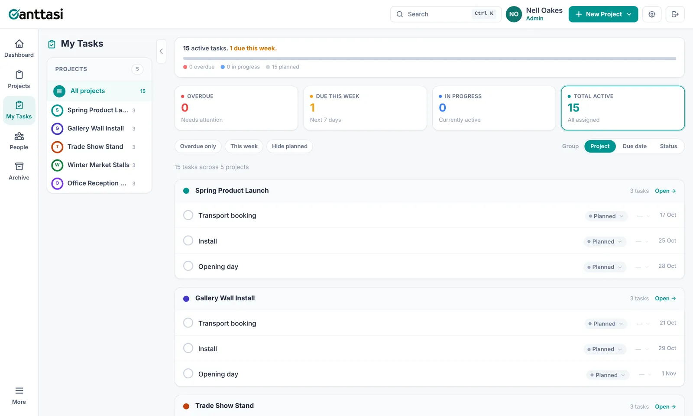The width and height of the screenshot is (693, 416).
Task: Open the settings gear icon
Action: (x=652, y=14)
